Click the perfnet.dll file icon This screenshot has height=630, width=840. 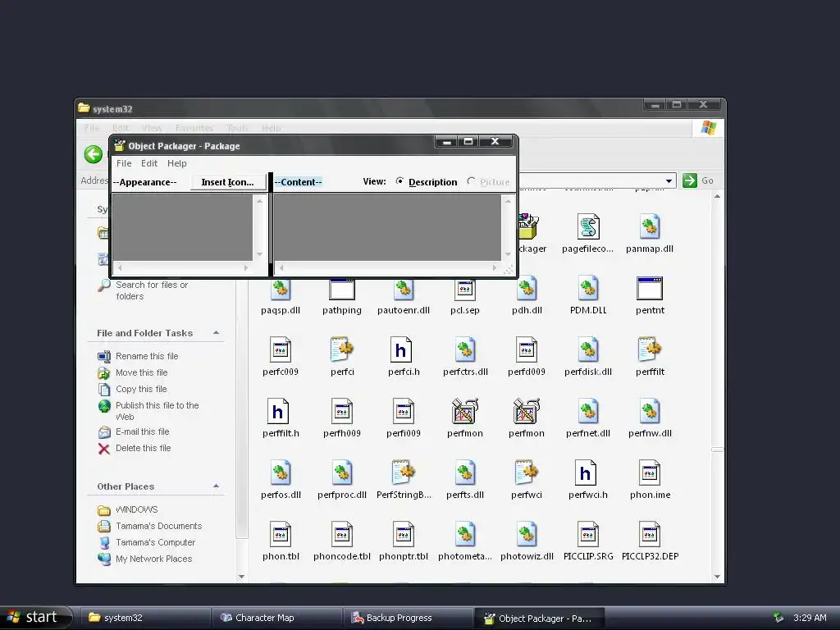587,412
